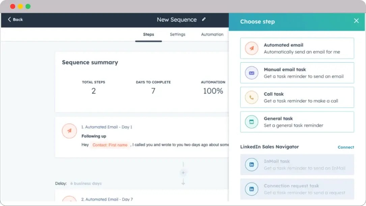The width and height of the screenshot is (366, 206).
Task: Select the disabled Connection request task option
Action: pos(297,189)
